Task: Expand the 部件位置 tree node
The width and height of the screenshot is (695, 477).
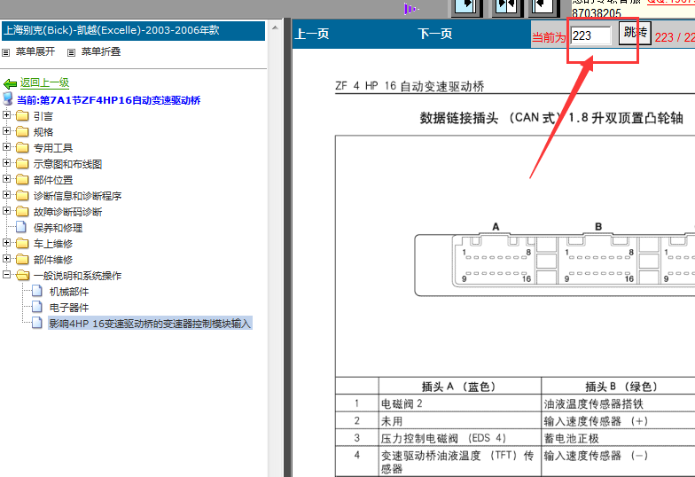Action: click(6, 179)
